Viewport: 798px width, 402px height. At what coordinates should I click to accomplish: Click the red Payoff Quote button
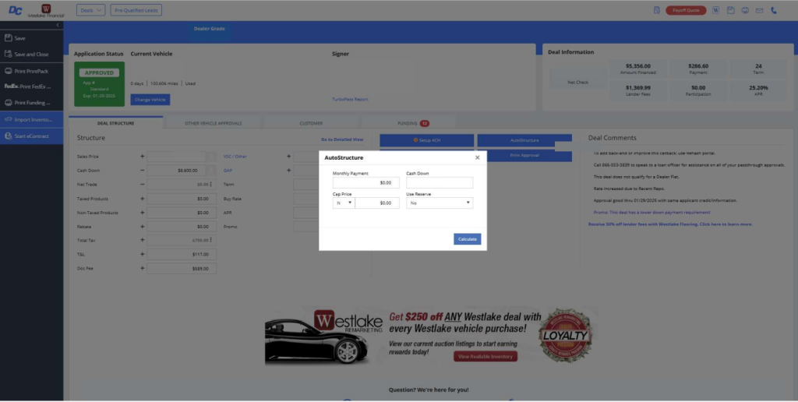pyautogui.click(x=686, y=10)
